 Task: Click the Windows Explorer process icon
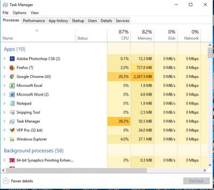point(12,139)
